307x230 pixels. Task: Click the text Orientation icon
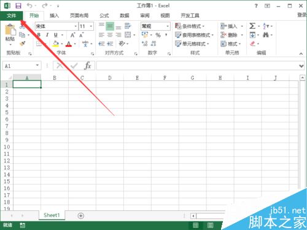click(122, 44)
